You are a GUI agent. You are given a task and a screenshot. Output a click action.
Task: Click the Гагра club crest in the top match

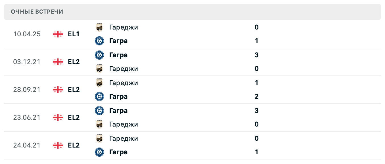coord(99,41)
